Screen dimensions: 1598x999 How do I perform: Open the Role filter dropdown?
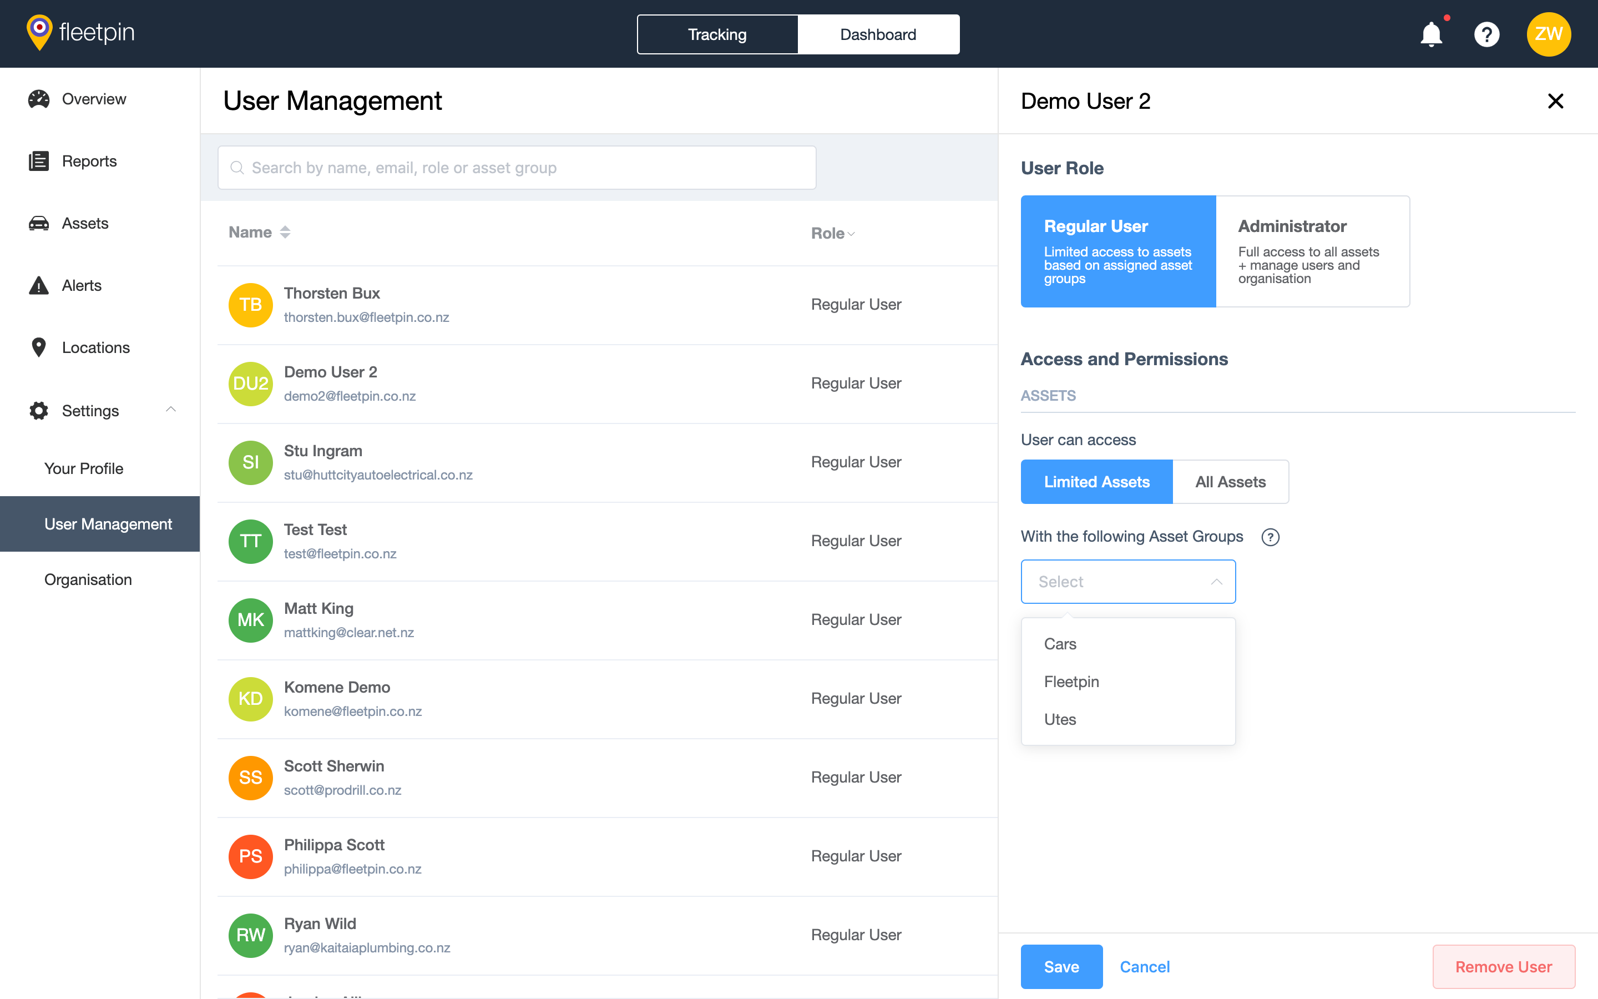[833, 233]
